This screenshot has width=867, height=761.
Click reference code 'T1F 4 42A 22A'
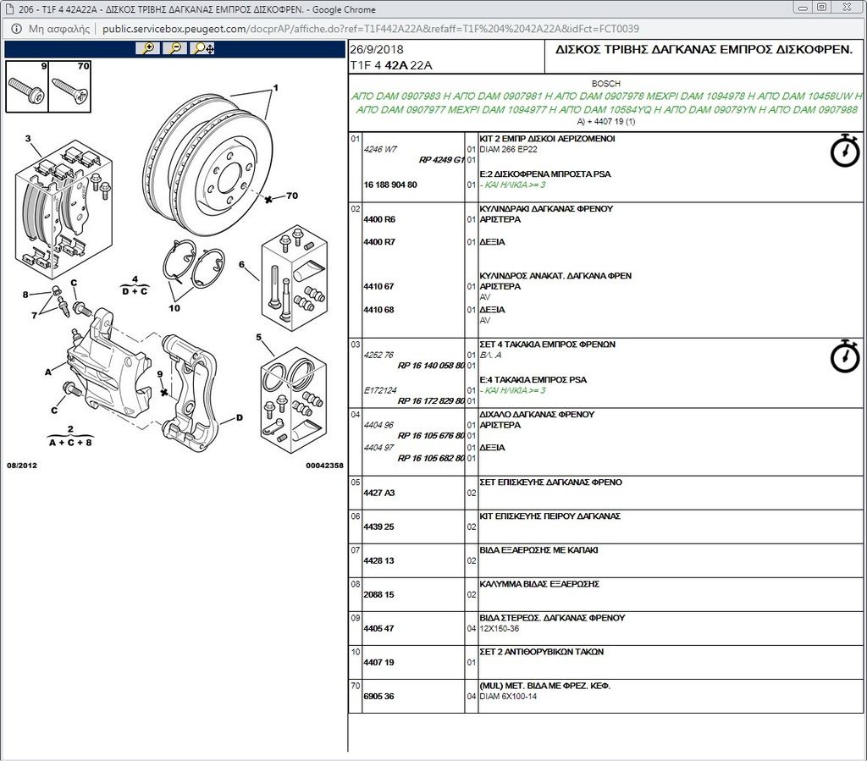[391, 65]
